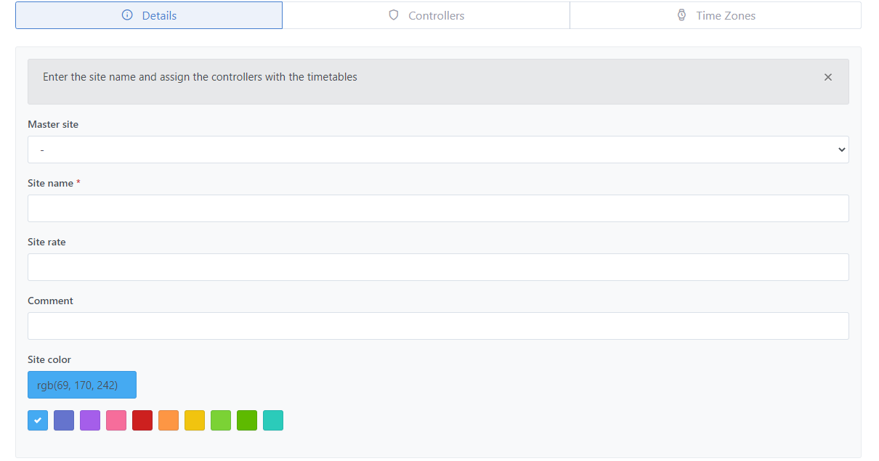Focus the Site rate input field
Viewport: 879px width, 461px height.
coord(438,267)
